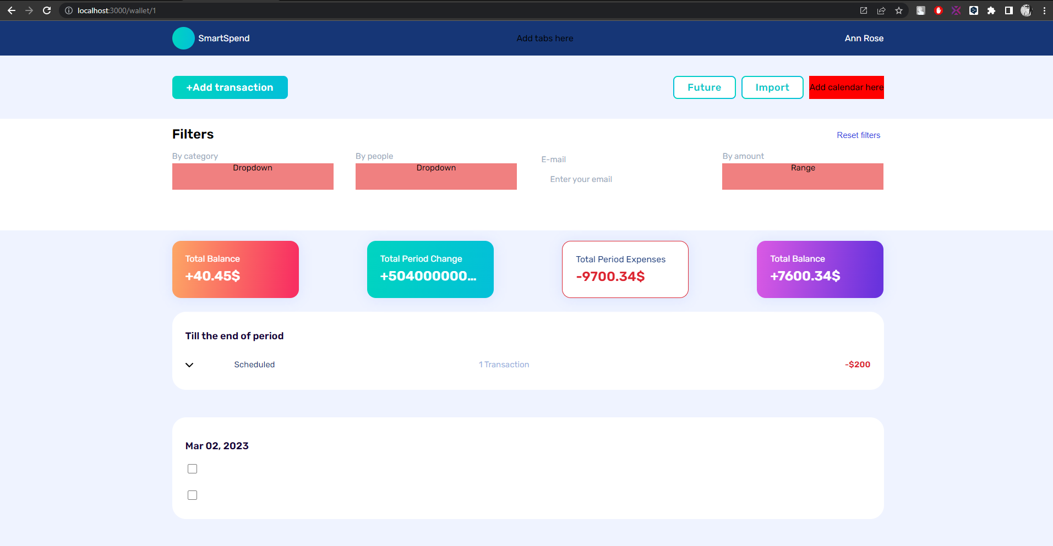Image resolution: width=1053 pixels, height=546 pixels.
Task: Open the AdBlock hand icon in toolbar
Action: (x=939, y=10)
